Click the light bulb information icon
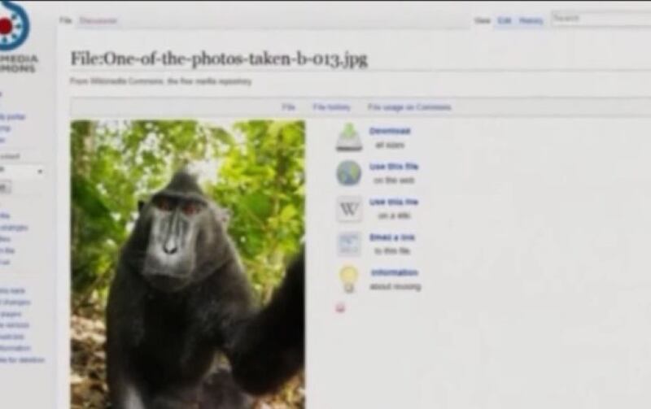 point(349,279)
